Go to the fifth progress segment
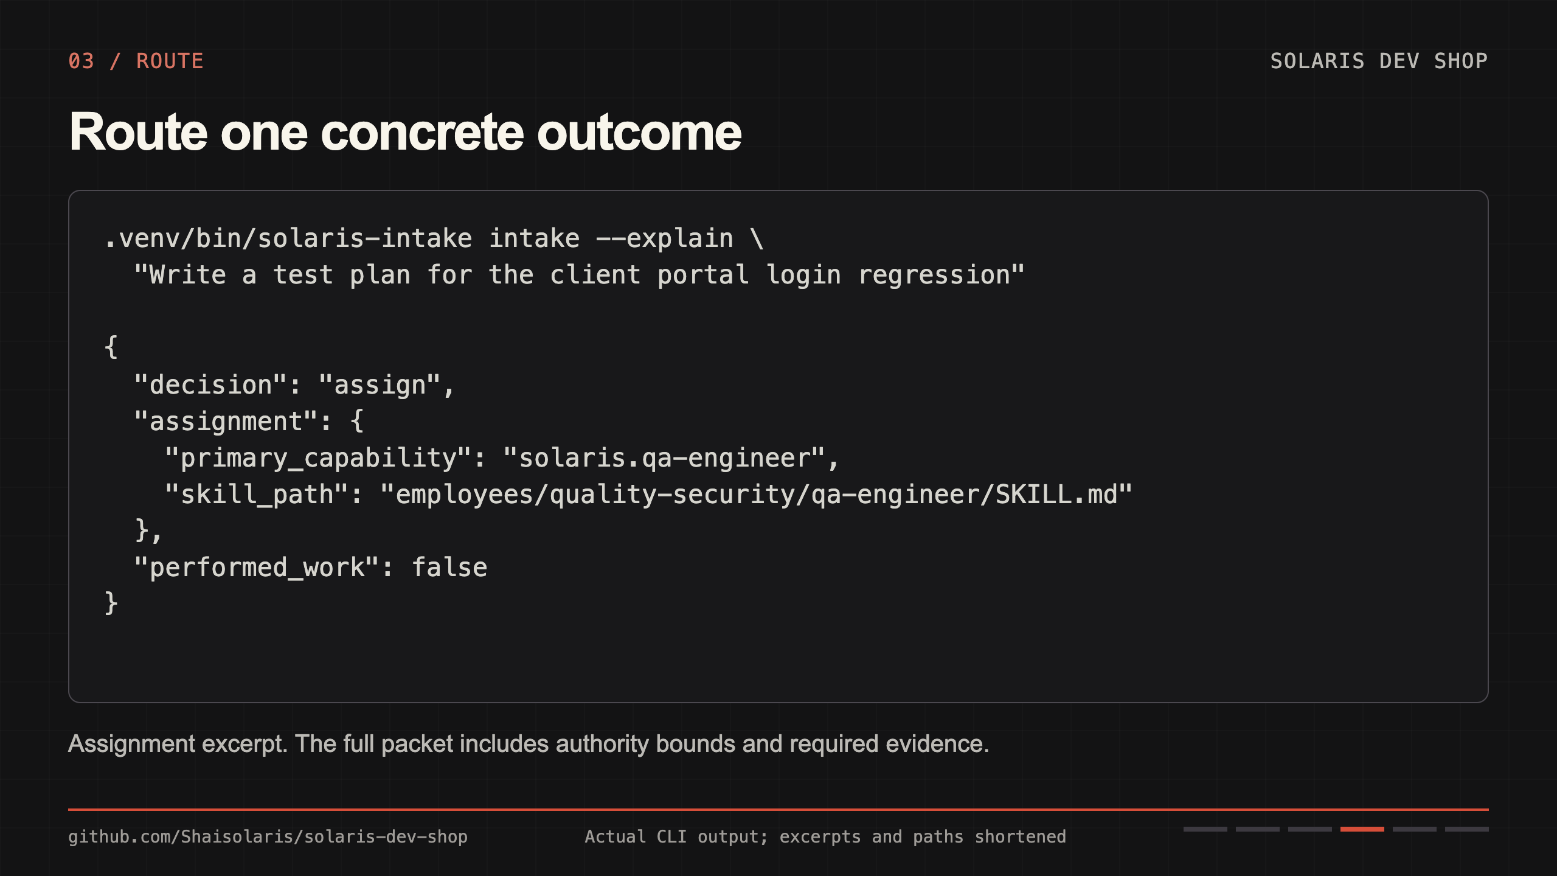 coord(1414,829)
